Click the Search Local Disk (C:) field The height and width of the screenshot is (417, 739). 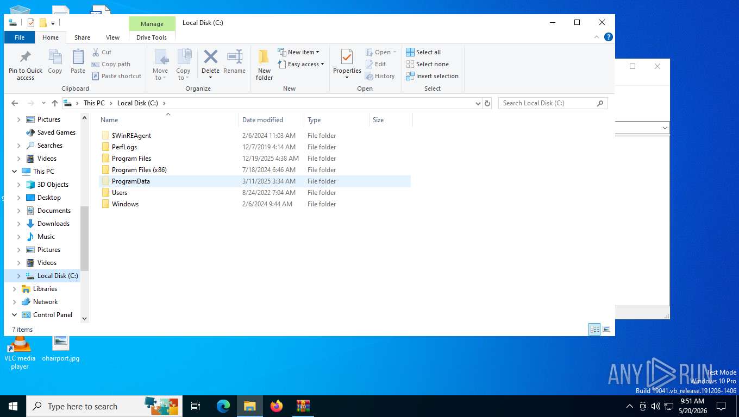(x=553, y=103)
